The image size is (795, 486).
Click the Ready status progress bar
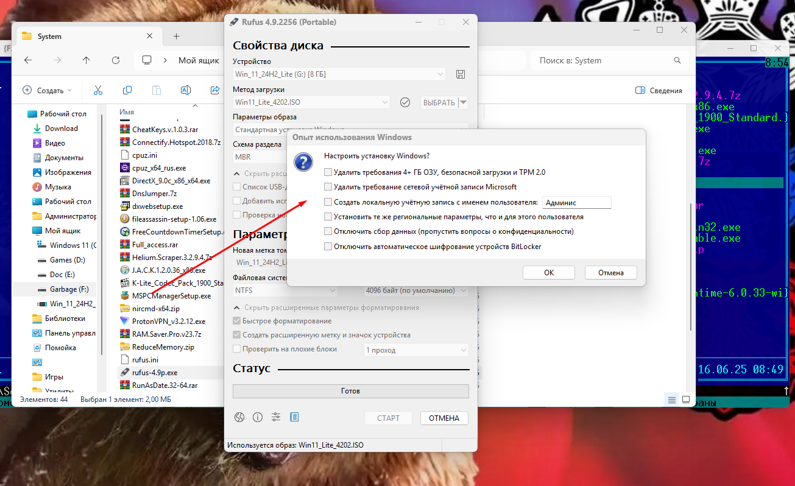[351, 391]
